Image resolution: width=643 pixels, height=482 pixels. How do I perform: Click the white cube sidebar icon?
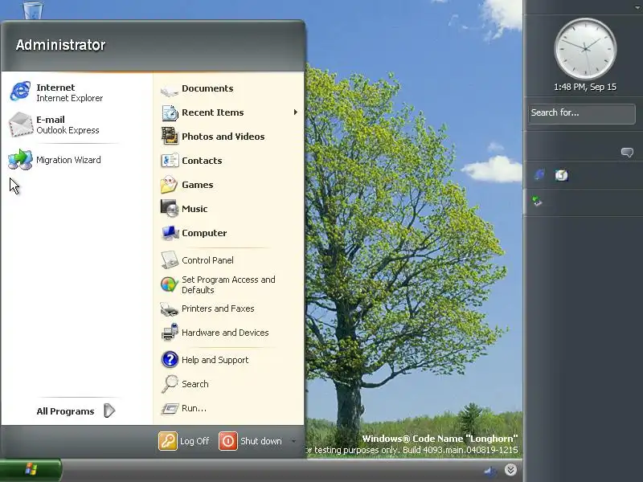[x=561, y=175]
